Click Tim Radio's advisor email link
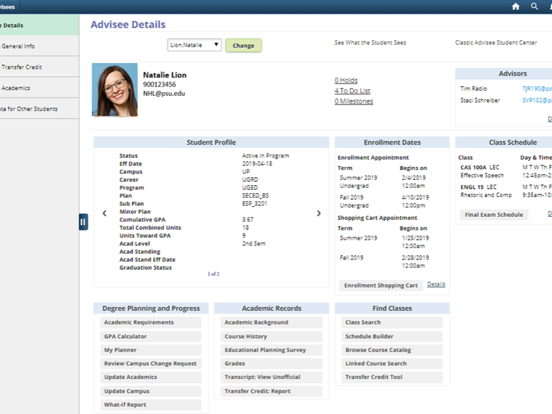552x414 pixels. pyautogui.click(x=537, y=89)
